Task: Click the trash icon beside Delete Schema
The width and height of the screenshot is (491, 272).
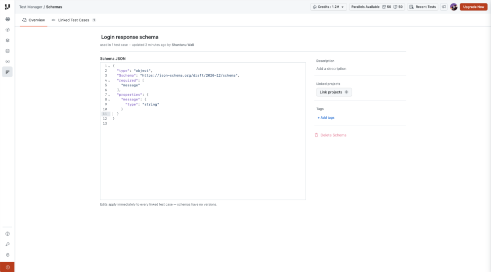Action: click(316, 135)
